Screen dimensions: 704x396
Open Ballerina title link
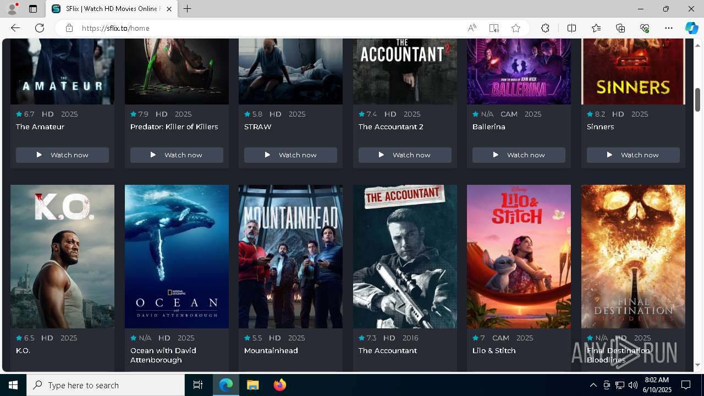pyautogui.click(x=489, y=127)
